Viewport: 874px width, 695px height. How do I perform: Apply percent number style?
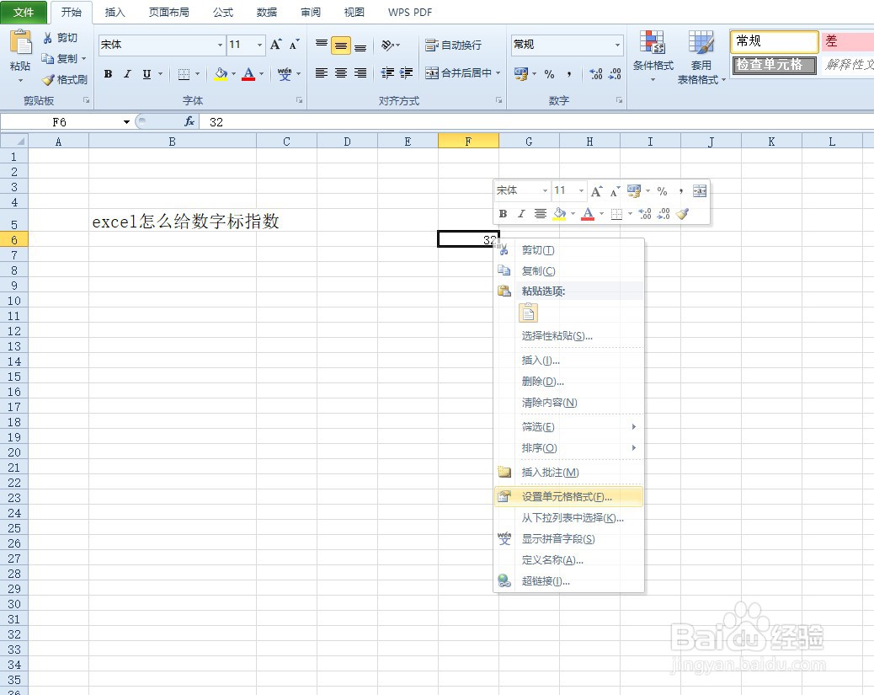pos(548,75)
